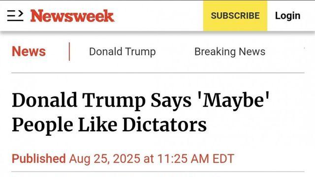315x177 pixels.
Task: Select the word Trump in the headline
Action: pos(114,101)
